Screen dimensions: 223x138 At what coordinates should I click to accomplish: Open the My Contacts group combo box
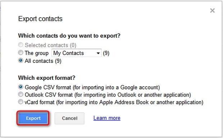77,53
